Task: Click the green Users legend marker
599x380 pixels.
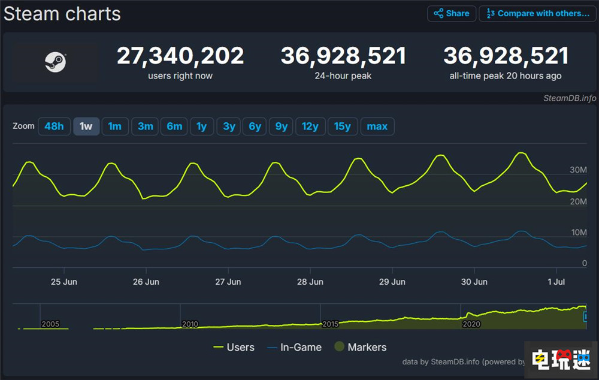Action: [220, 347]
